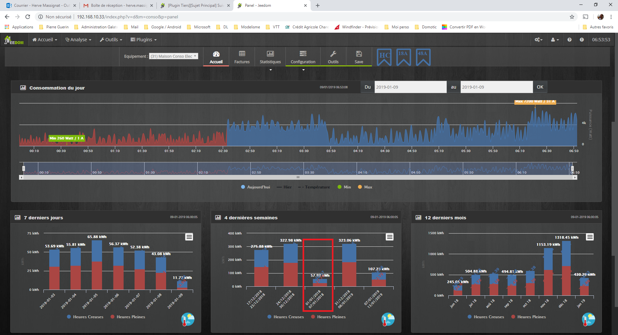
Task: Open the Configuration panel icon
Action: click(303, 53)
